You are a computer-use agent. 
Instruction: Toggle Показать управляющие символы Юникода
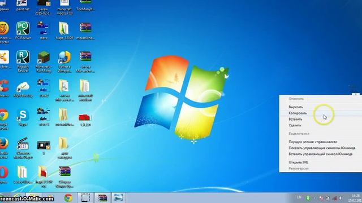[321, 148]
